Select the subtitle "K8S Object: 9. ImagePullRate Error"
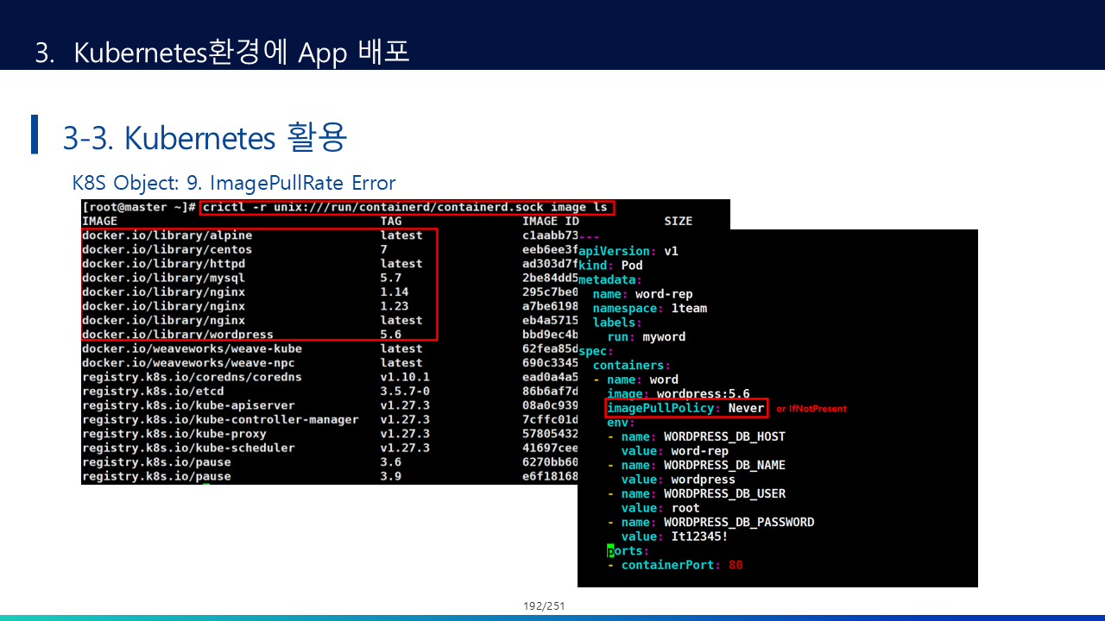The image size is (1105, 621). click(234, 183)
